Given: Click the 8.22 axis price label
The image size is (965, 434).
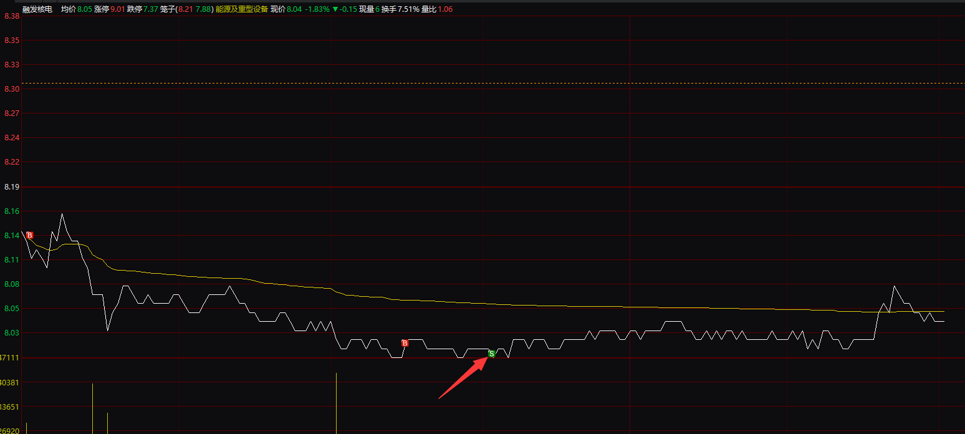Looking at the screenshot, I should [x=12, y=162].
